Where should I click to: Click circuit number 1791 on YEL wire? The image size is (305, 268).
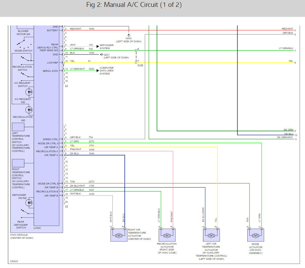point(91,146)
